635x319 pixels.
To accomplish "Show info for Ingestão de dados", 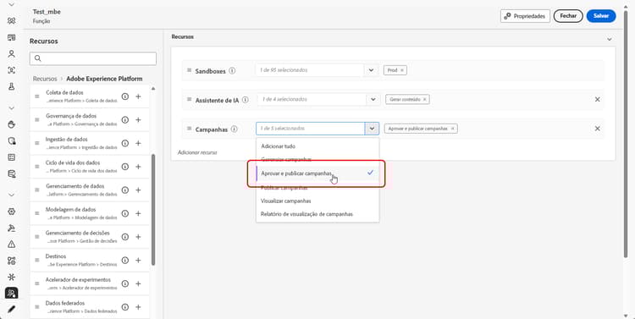I will (125, 143).
